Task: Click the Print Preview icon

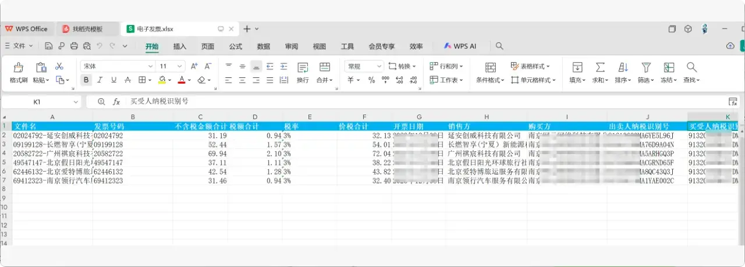Action: tap(87, 46)
